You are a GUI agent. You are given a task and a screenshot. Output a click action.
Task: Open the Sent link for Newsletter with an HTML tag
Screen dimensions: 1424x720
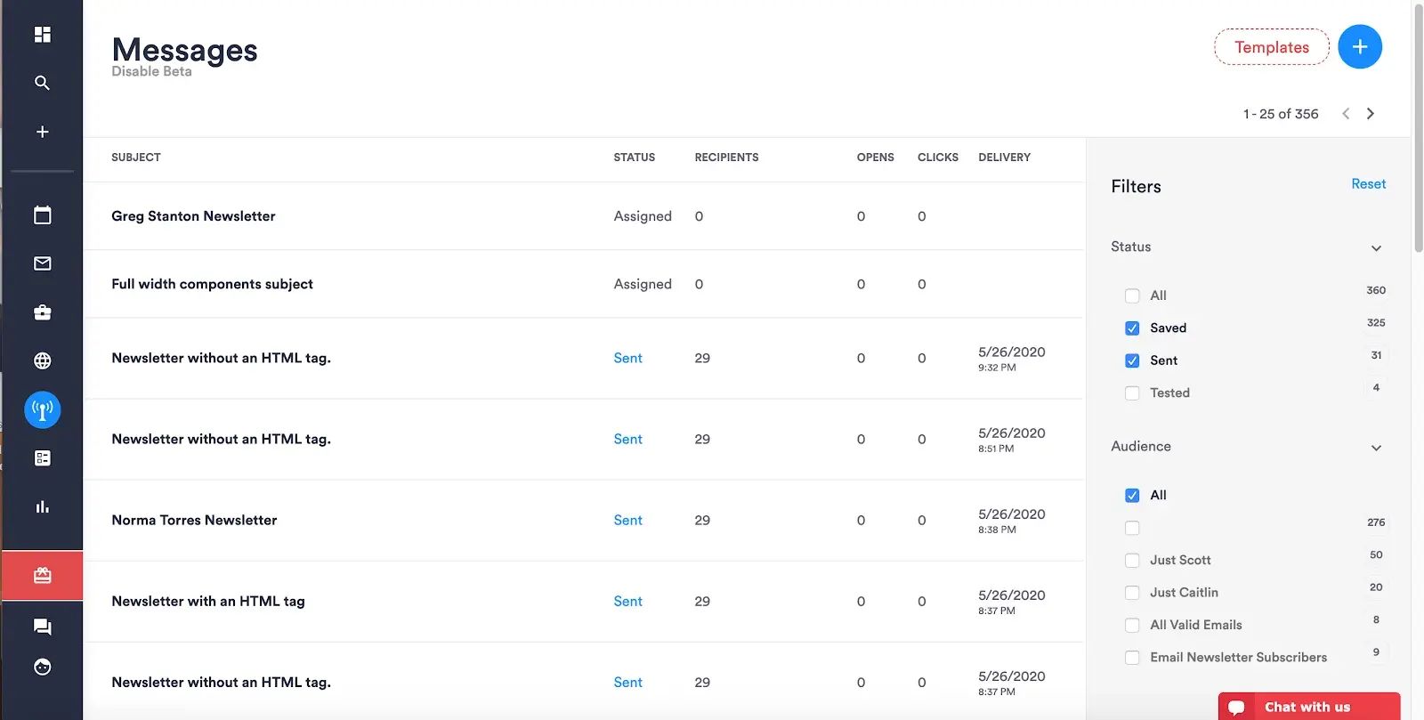[627, 602]
